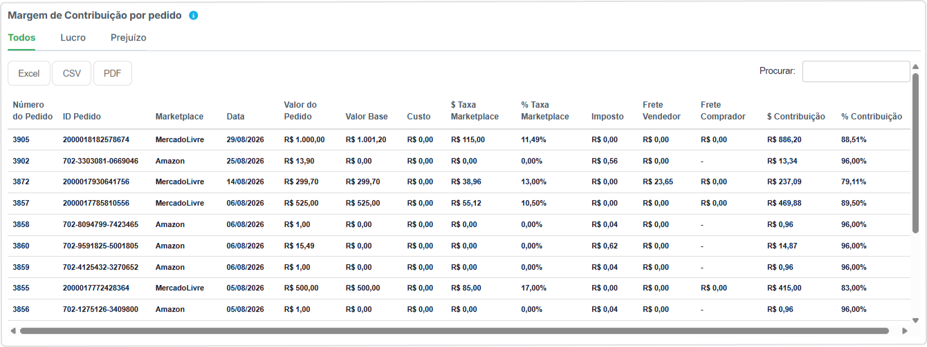Click order ID 2000017772428364
The width and height of the screenshot is (927, 347).
(96, 288)
